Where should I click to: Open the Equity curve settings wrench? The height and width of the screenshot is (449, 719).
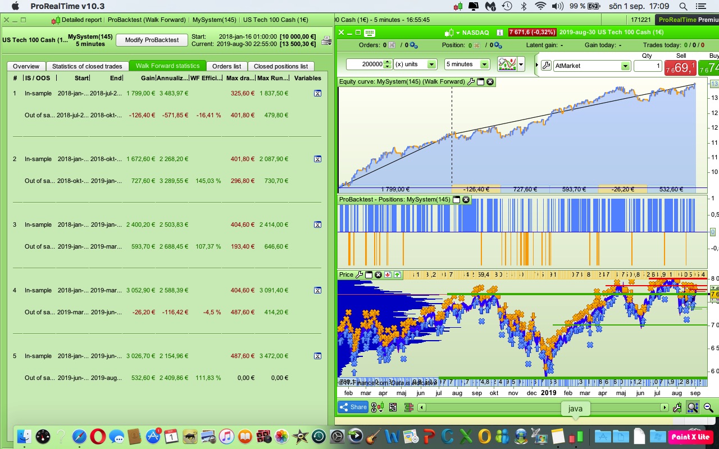(471, 82)
